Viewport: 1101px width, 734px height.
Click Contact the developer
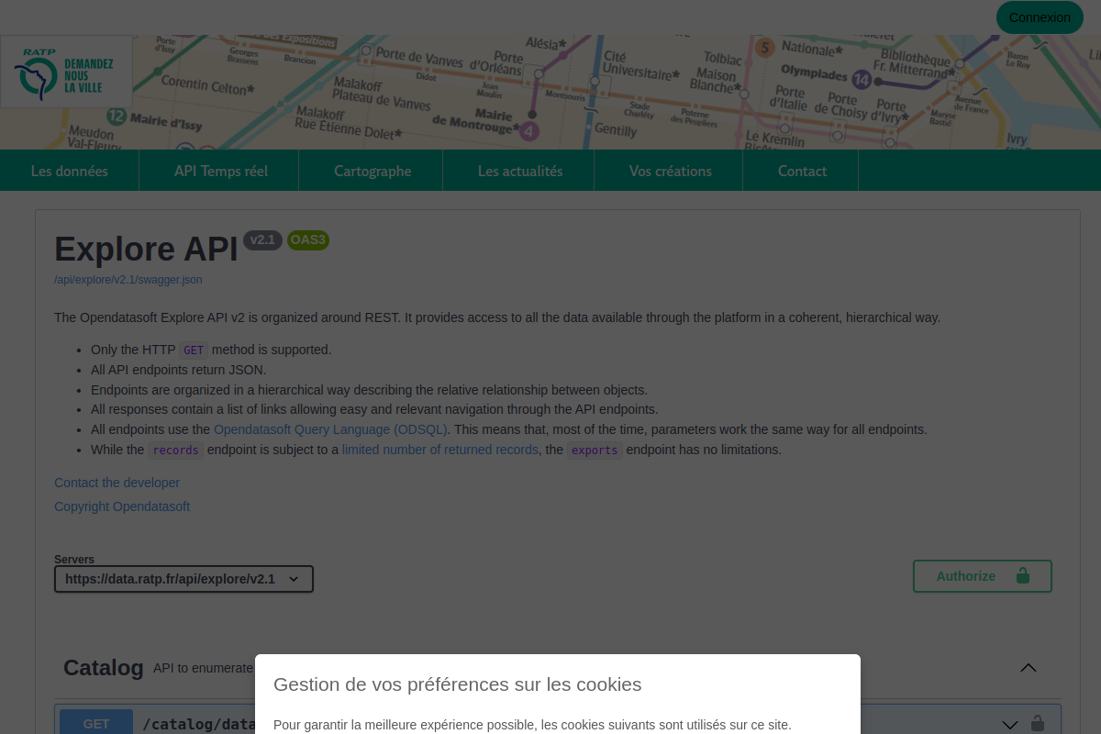[117, 483]
